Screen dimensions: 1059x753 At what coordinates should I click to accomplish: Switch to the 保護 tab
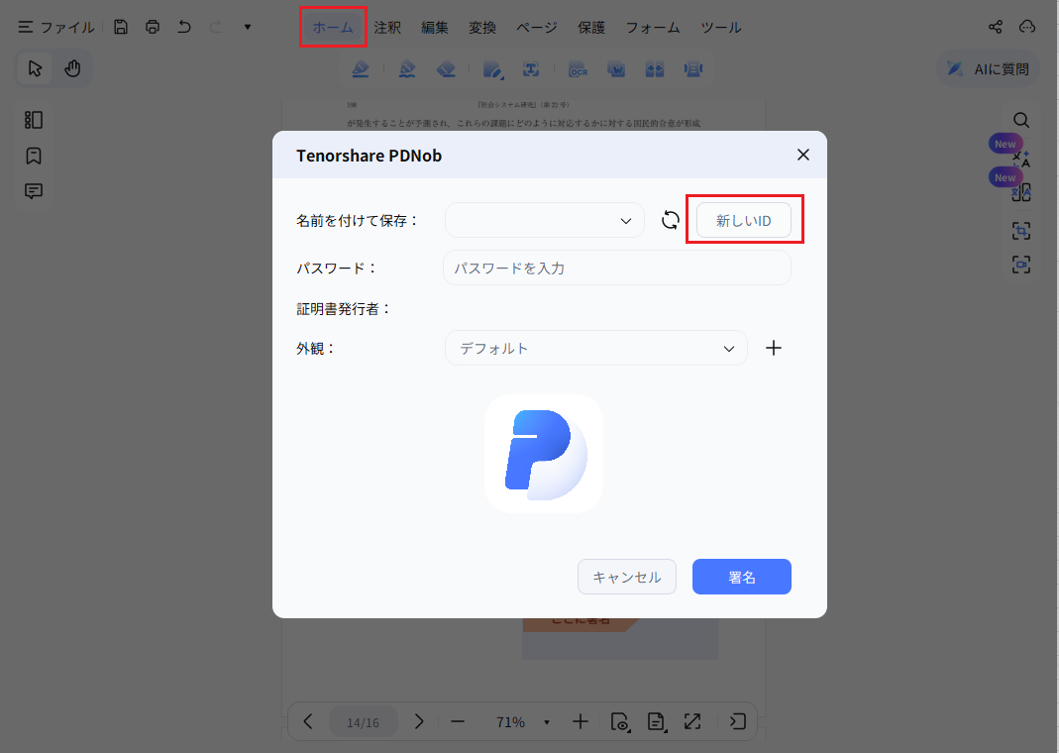591,28
